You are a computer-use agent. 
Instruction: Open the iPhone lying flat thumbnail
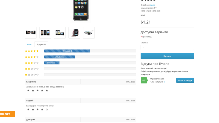click(89, 33)
